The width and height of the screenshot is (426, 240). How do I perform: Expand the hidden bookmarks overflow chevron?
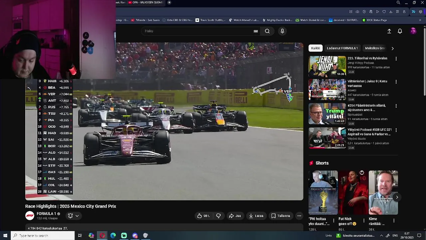click(420, 20)
